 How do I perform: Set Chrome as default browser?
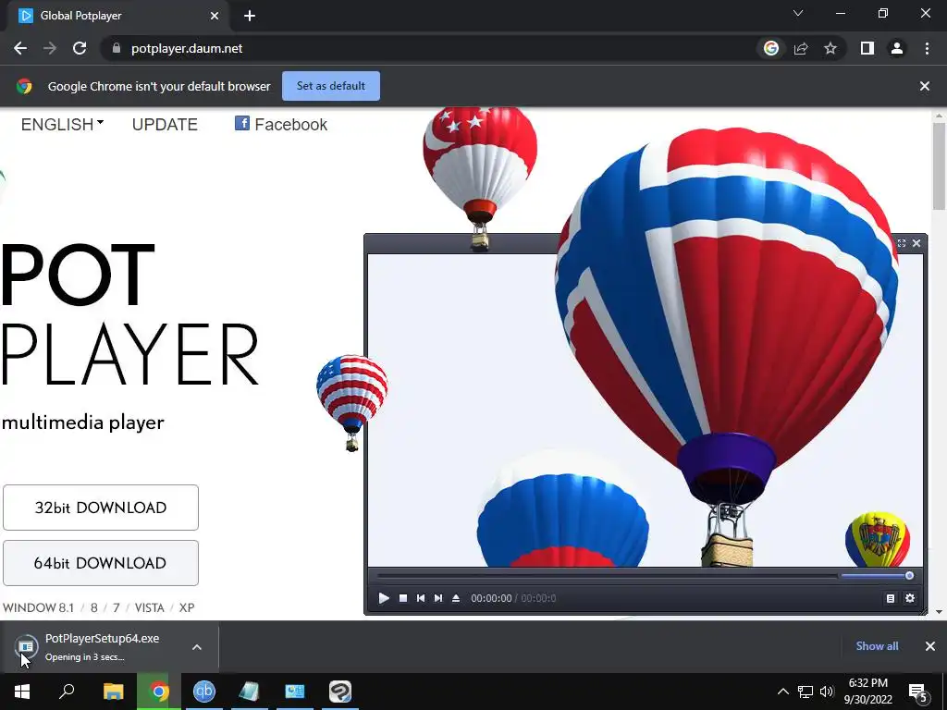(x=331, y=86)
